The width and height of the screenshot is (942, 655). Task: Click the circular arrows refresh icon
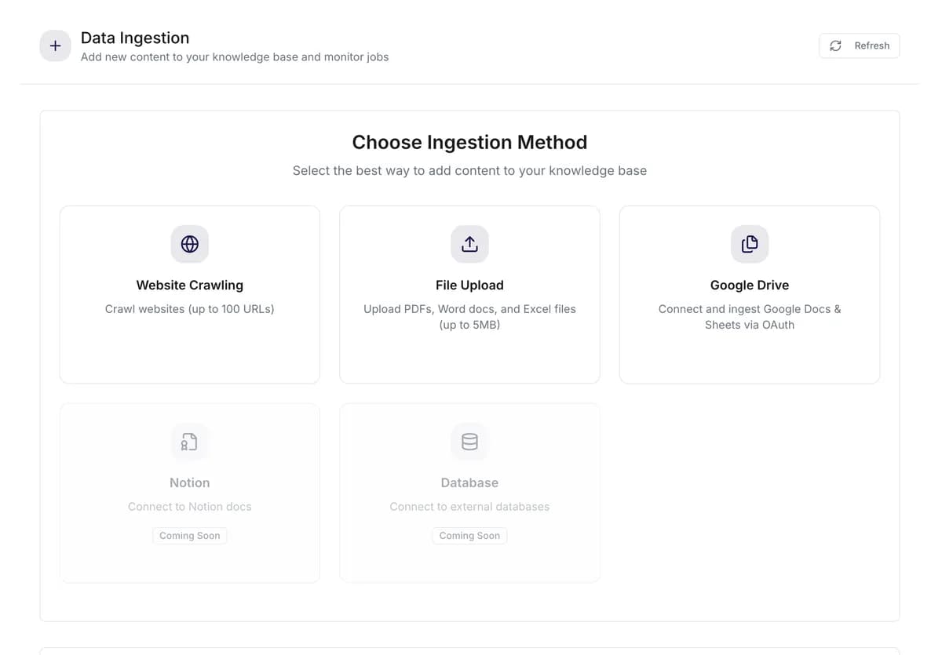click(836, 45)
